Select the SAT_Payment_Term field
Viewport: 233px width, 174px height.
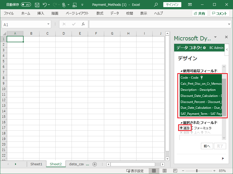click(201, 114)
